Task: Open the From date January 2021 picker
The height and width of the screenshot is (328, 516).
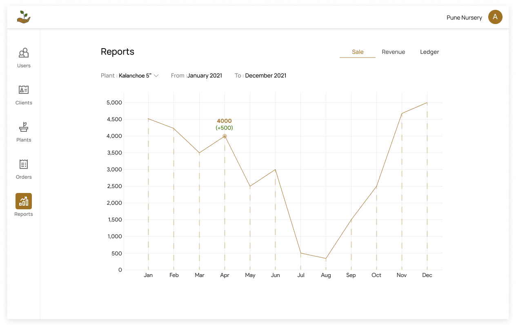Action: coord(205,75)
